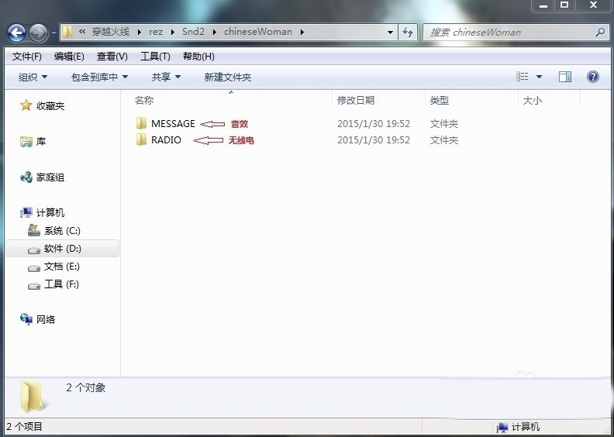Image resolution: width=614 pixels, height=437 pixels.
Task: Click the 工具 (F:) drive icon
Action: point(34,286)
